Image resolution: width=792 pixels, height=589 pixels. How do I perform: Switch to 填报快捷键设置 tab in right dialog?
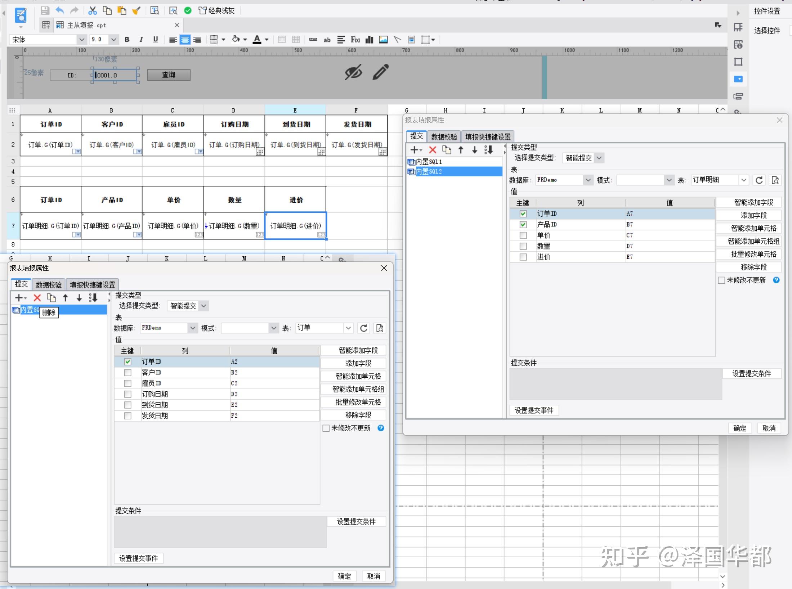(x=488, y=137)
